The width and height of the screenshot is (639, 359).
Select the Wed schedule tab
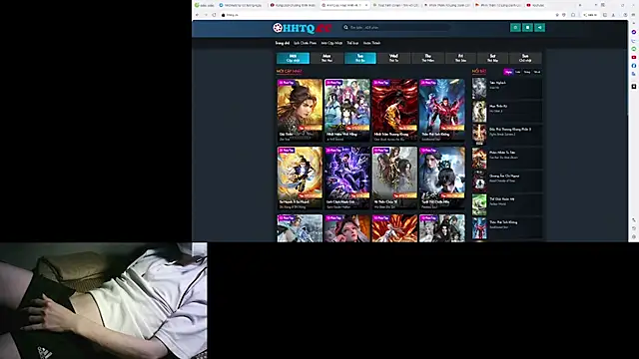click(393, 58)
